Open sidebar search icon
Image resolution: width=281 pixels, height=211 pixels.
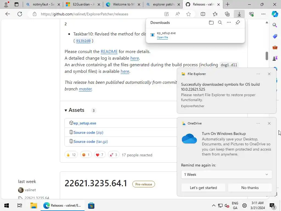[275, 25]
